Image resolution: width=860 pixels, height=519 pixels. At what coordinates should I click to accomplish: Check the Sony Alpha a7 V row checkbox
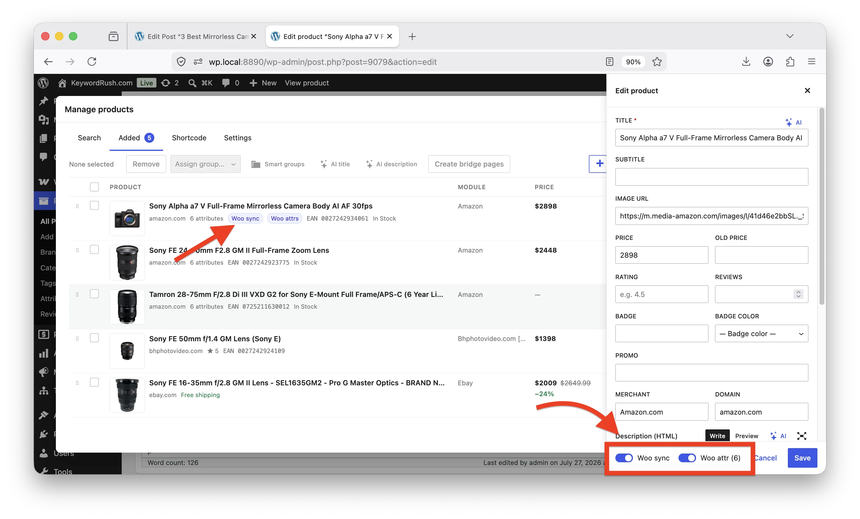[x=94, y=205]
